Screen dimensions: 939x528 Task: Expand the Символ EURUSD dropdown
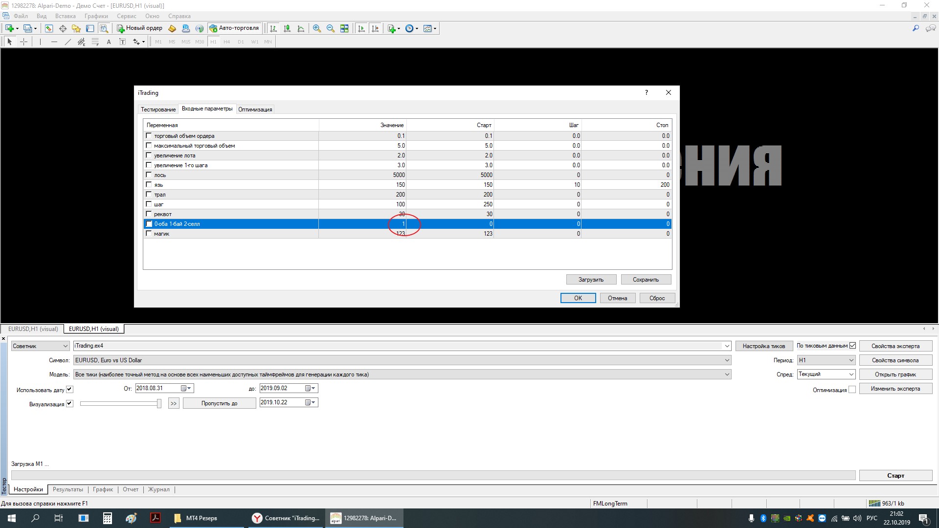pyautogui.click(x=727, y=360)
